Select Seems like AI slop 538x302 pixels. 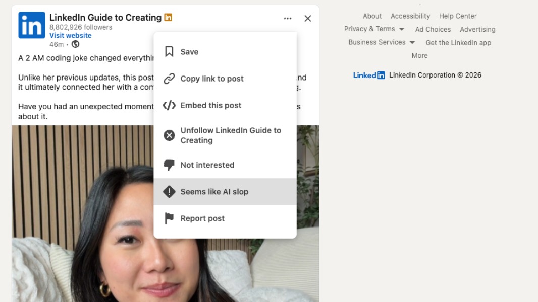(x=225, y=192)
